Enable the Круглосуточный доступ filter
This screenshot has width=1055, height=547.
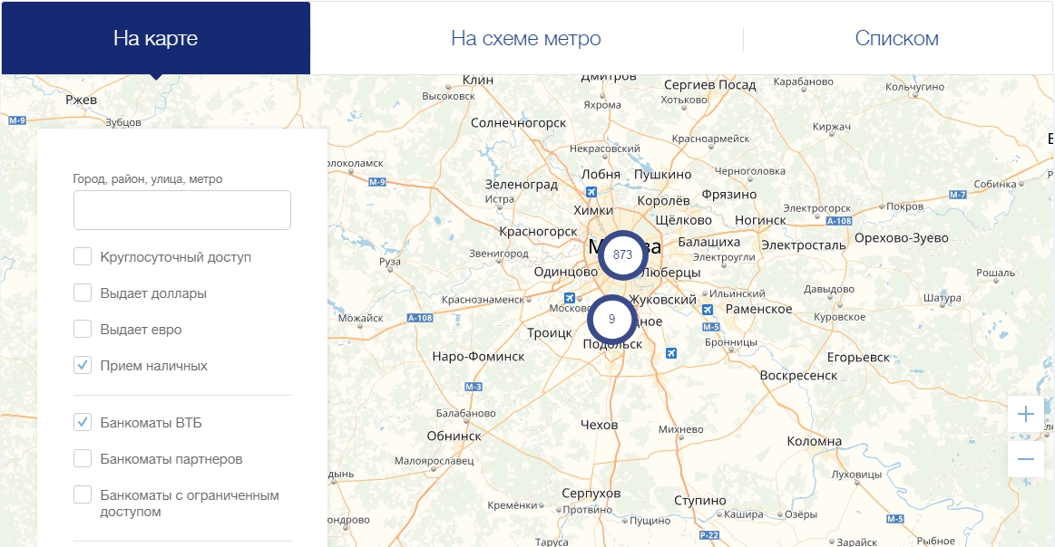click(x=83, y=257)
